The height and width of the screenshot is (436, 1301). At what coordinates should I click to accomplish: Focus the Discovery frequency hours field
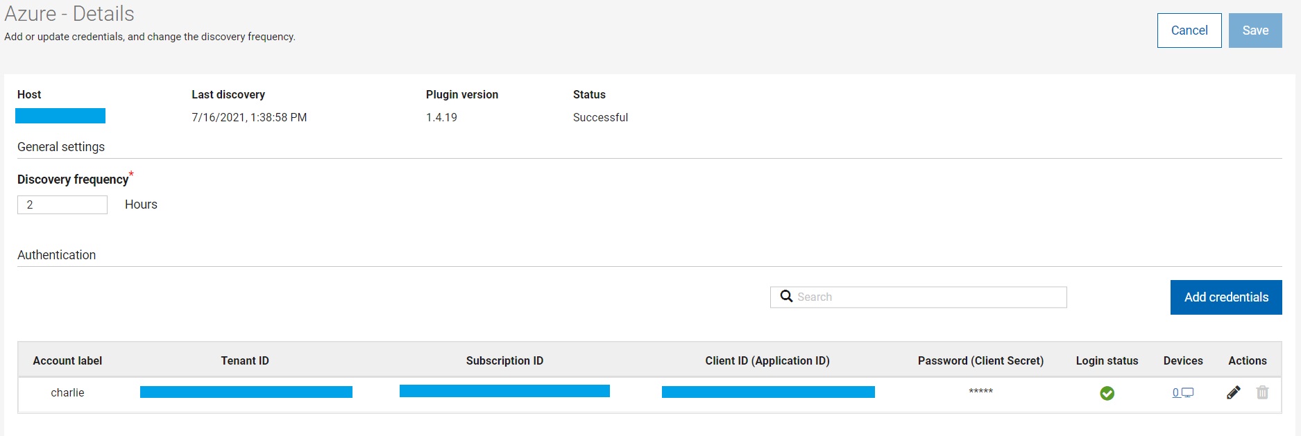[x=62, y=204]
